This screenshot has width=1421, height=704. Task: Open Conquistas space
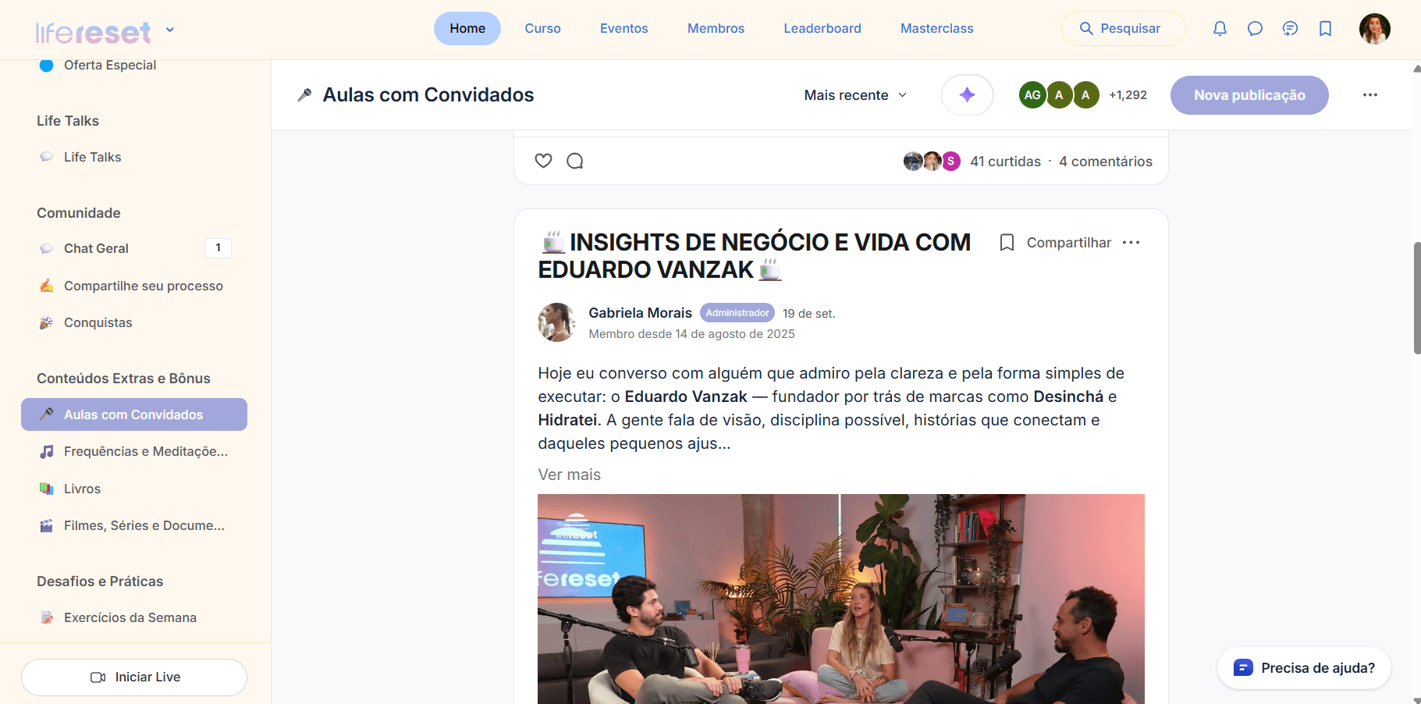point(134,322)
